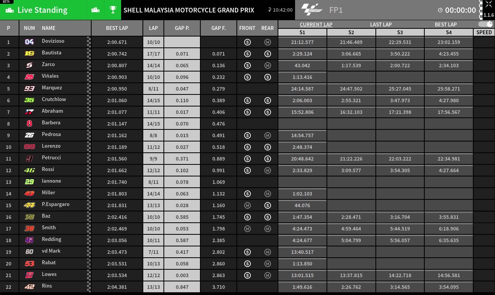Click the podium icon beside Live Standing title
Screen dimensions: 495x295
[x=10, y=10]
